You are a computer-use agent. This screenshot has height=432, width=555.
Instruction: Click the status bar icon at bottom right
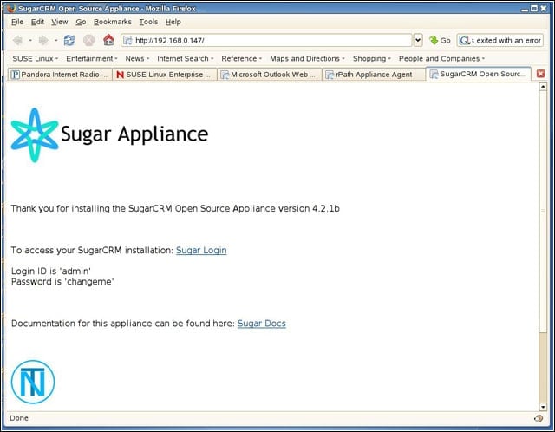click(x=539, y=418)
